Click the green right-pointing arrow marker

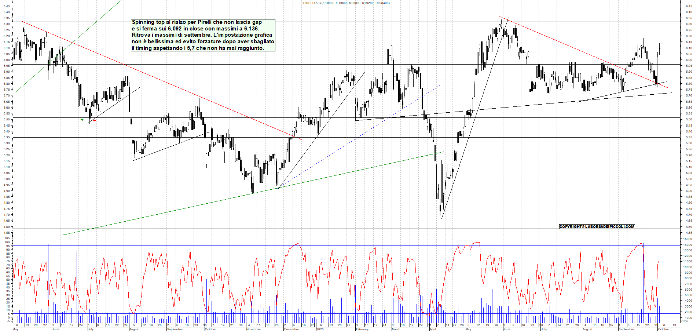82,120
